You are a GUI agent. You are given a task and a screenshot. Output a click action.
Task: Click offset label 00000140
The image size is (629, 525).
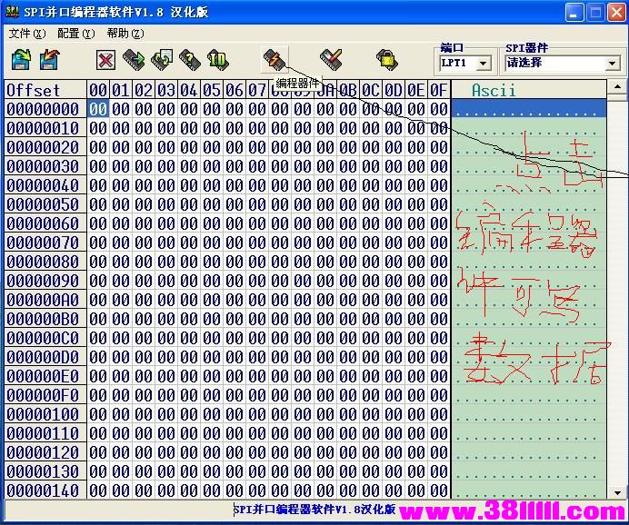click(x=45, y=490)
